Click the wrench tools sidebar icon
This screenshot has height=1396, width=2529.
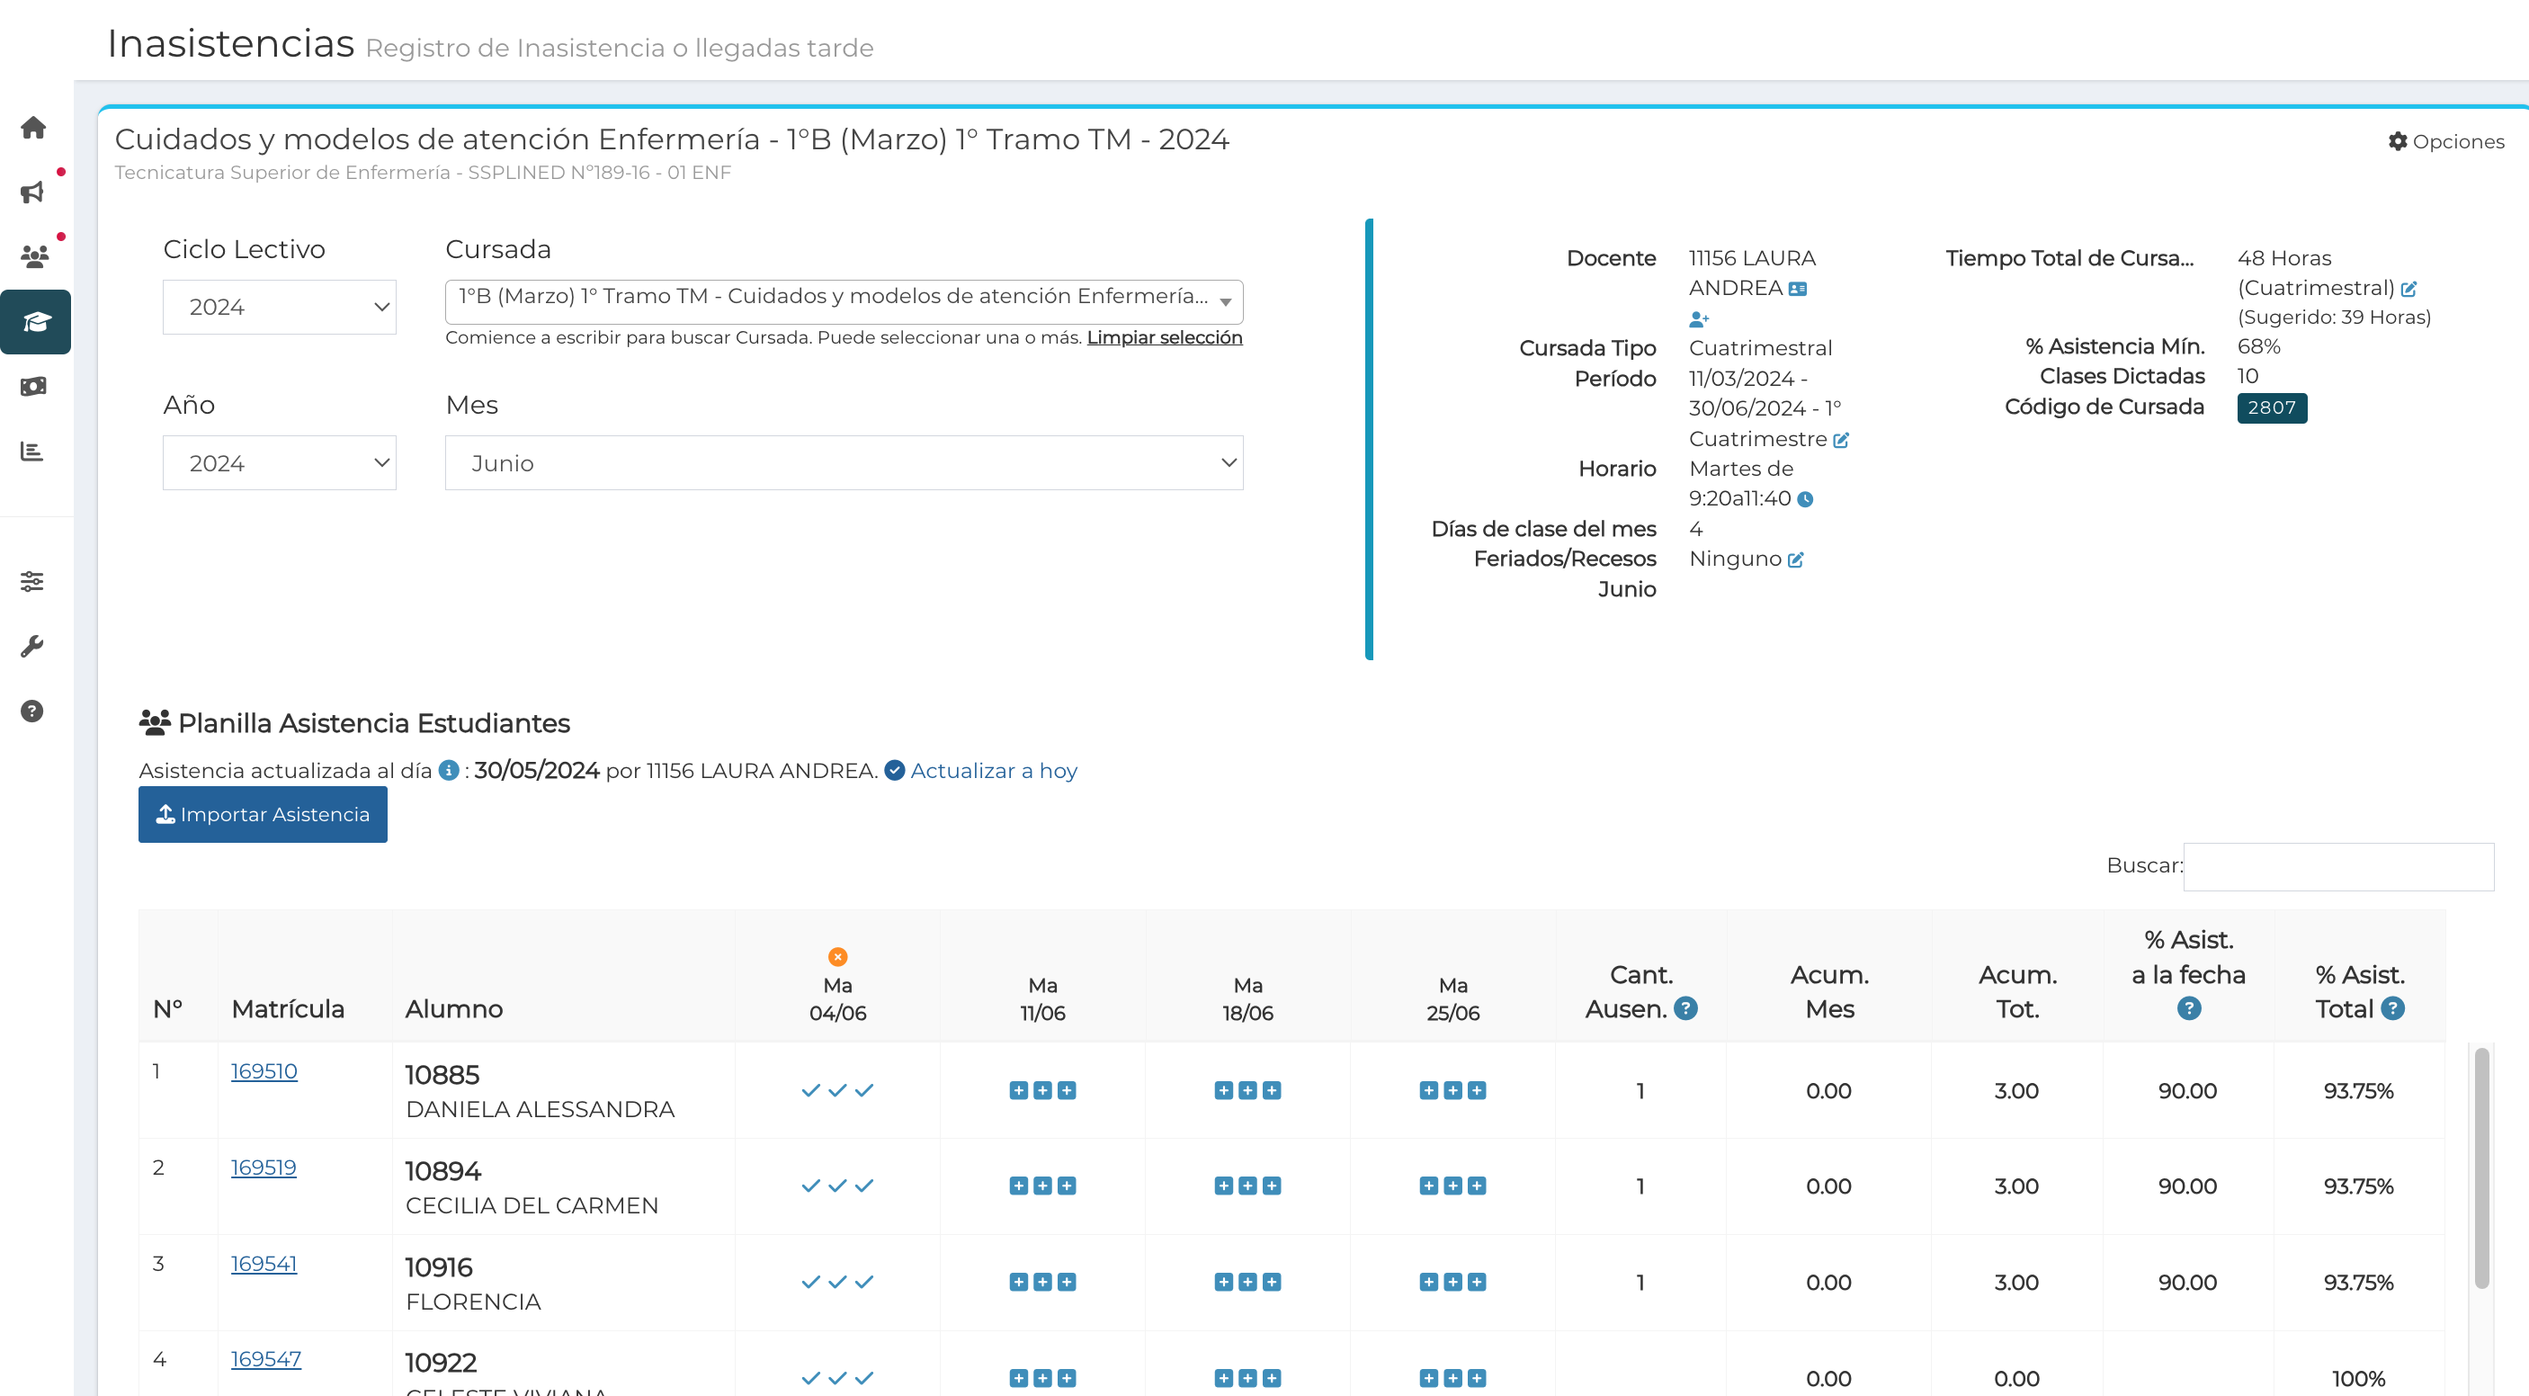pos(32,646)
